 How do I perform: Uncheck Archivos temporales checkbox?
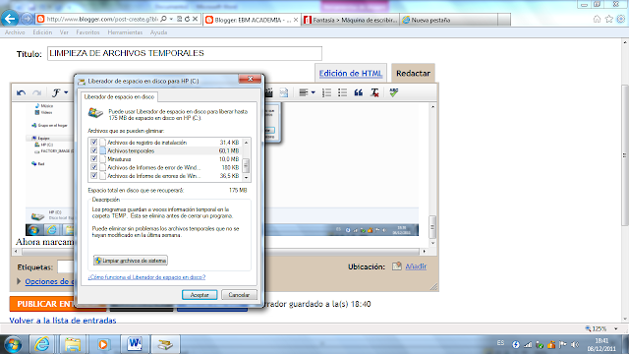[94, 150]
